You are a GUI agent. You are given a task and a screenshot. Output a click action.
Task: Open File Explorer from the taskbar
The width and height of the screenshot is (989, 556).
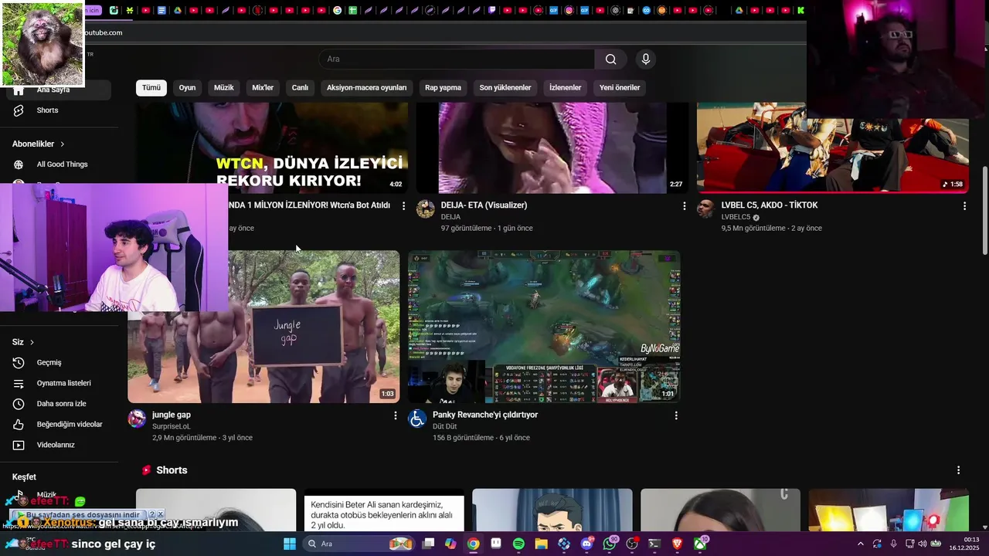542,544
